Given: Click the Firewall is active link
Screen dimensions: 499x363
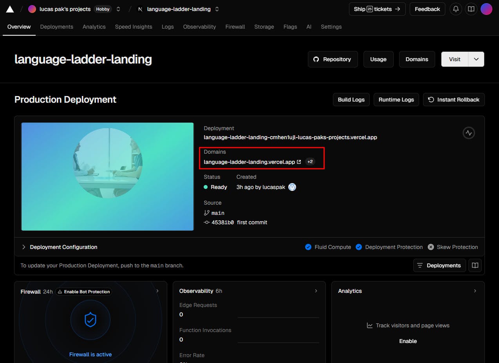Looking at the screenshot, I should coord(90,354).
